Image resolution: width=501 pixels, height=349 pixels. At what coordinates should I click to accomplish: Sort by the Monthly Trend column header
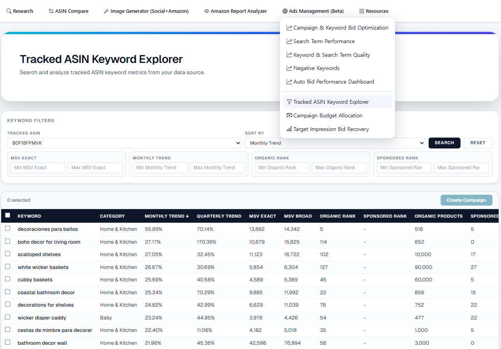point(167,216)
